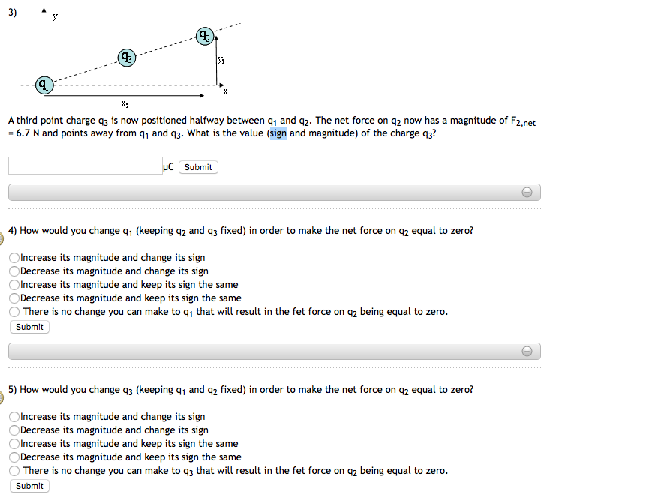Select 'Increase its magnitude and change its sign' for q1
Image resolution: width=661 pixels, height=500 pixels.
click(14, 257)
